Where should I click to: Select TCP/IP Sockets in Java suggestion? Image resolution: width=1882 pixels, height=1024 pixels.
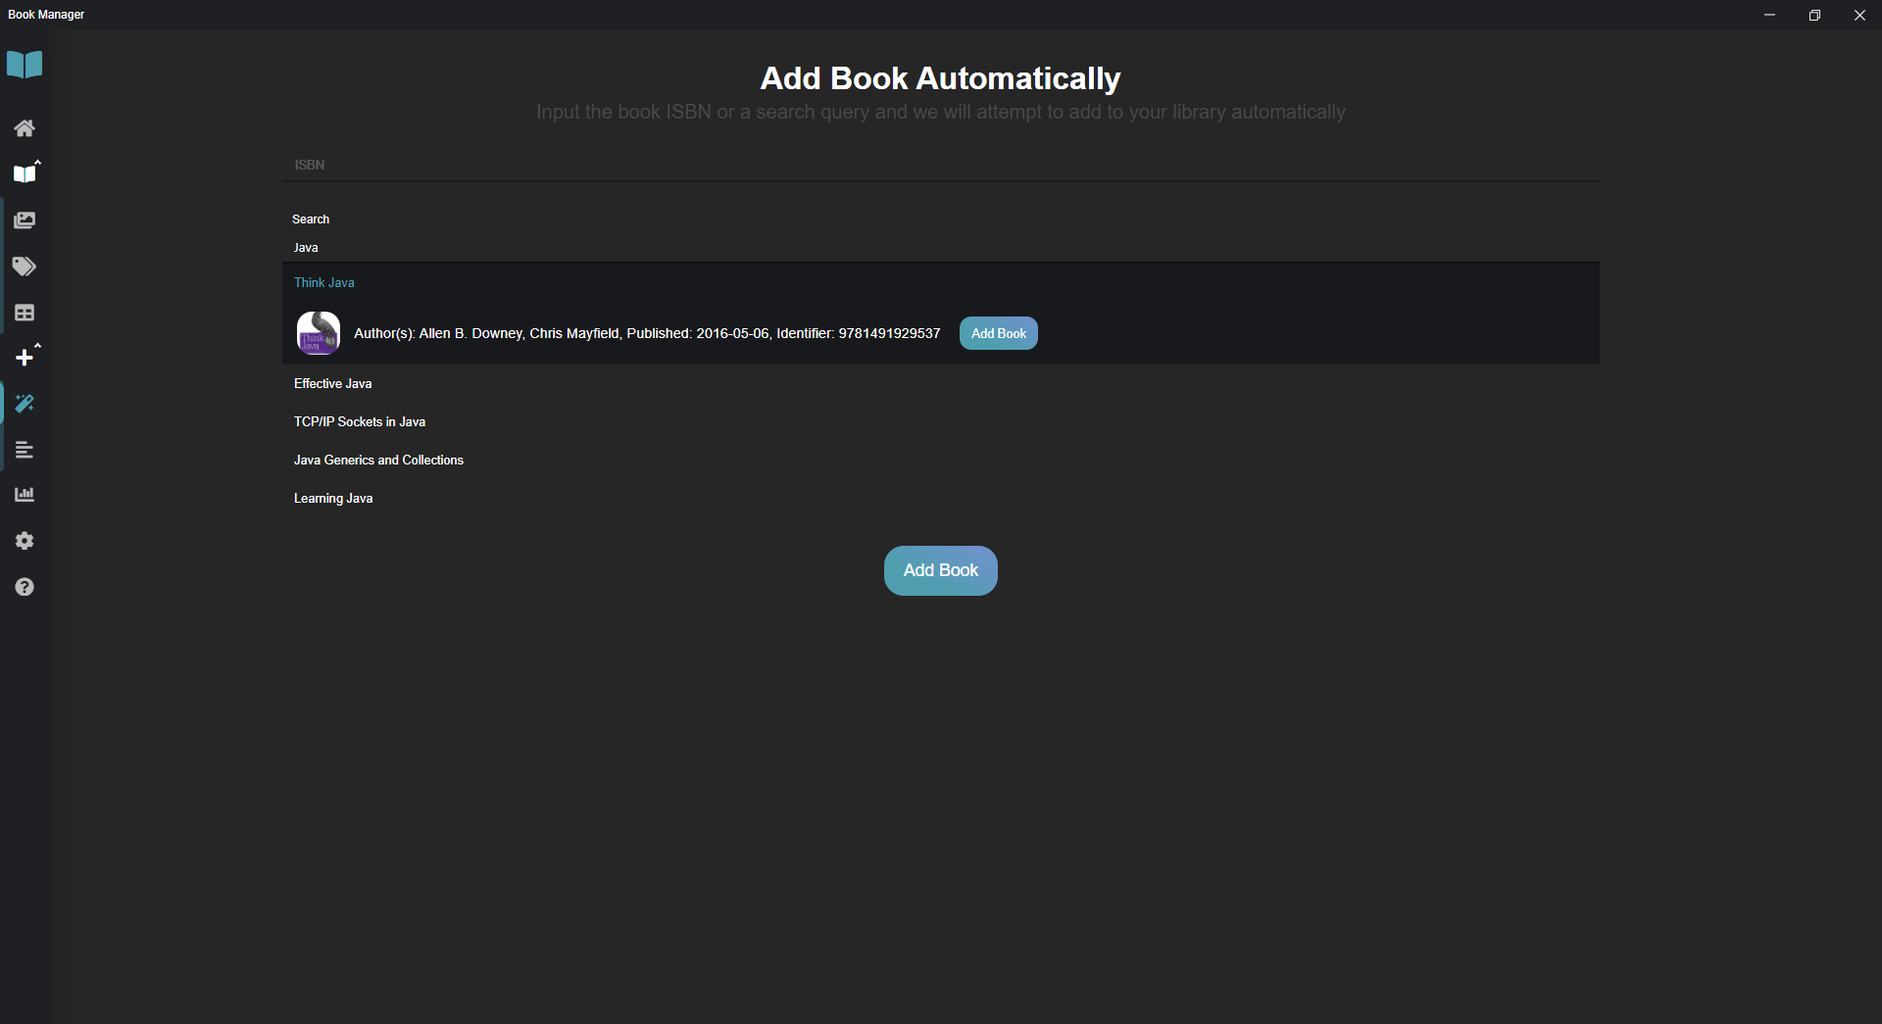click(359, 421)
